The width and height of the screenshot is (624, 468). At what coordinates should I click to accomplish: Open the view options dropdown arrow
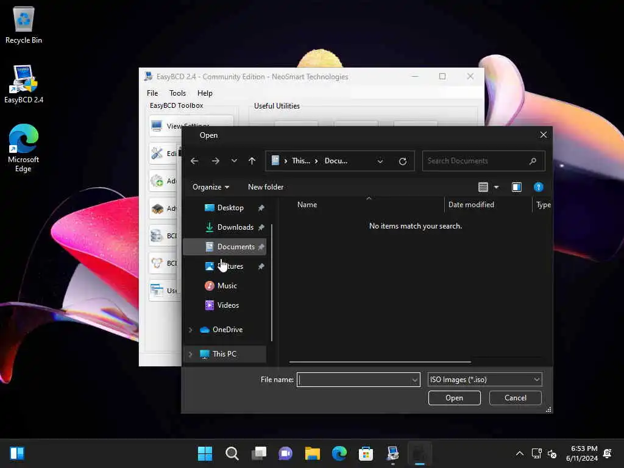[x=496, y=187]
